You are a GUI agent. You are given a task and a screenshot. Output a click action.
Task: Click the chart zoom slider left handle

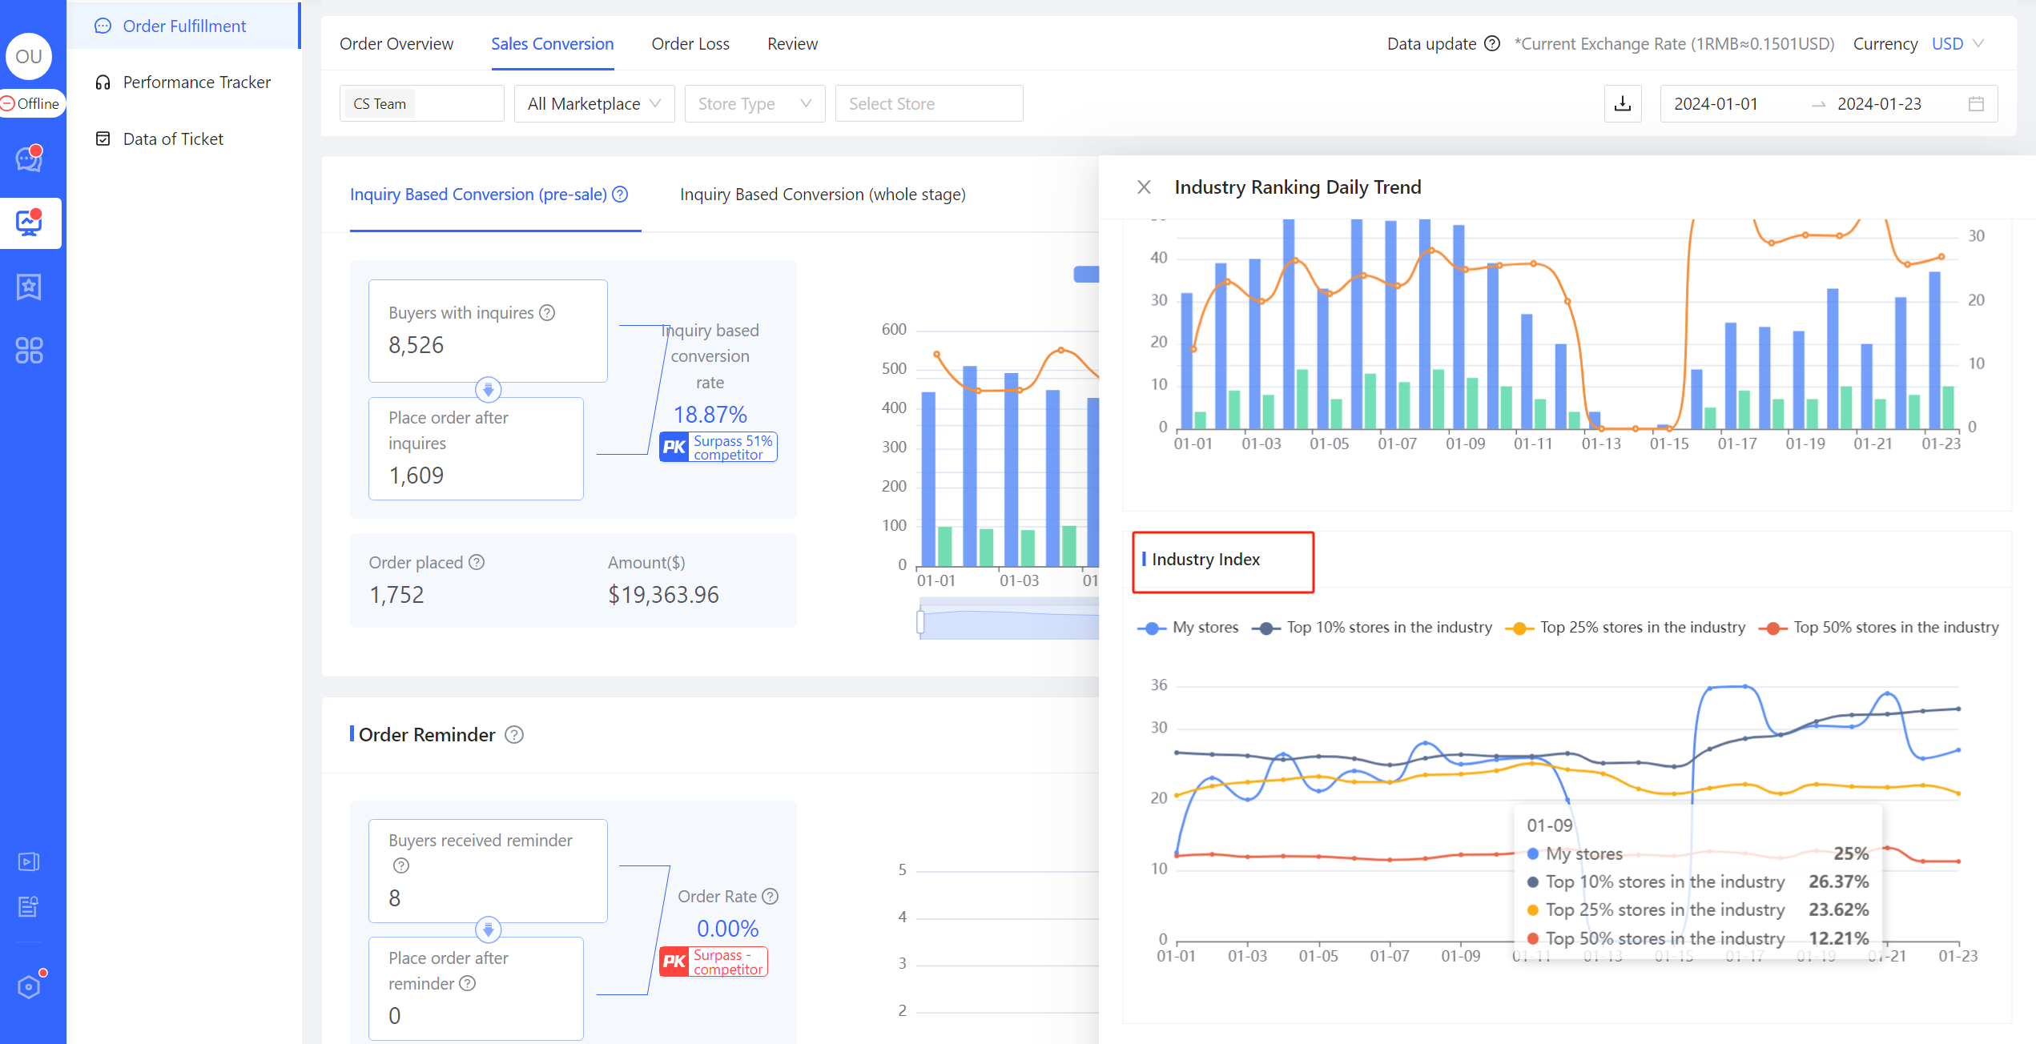click(920, 623)
